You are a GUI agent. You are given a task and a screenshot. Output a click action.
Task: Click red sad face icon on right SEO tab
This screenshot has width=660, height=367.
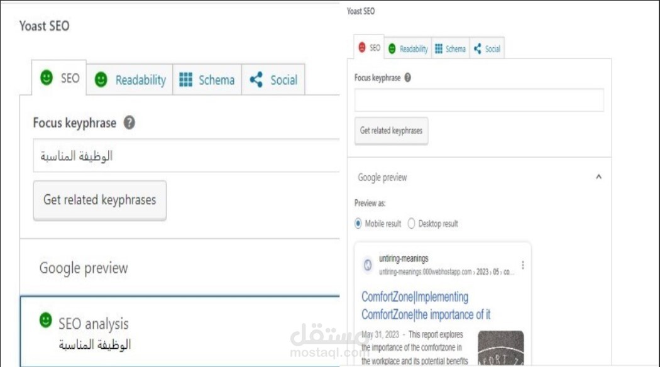(x=361, y=47)
